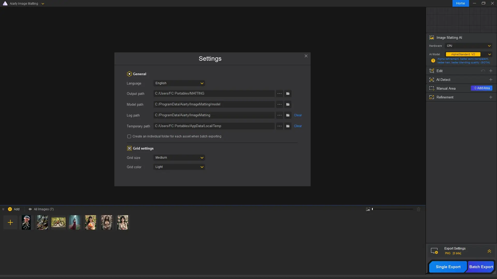Open the Grid size dropdown
Screen dimensions: 497x279
point(179,158)
